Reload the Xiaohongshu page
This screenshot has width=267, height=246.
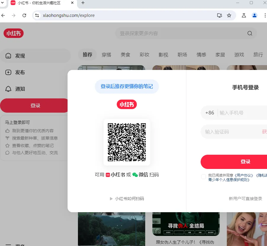24,15
